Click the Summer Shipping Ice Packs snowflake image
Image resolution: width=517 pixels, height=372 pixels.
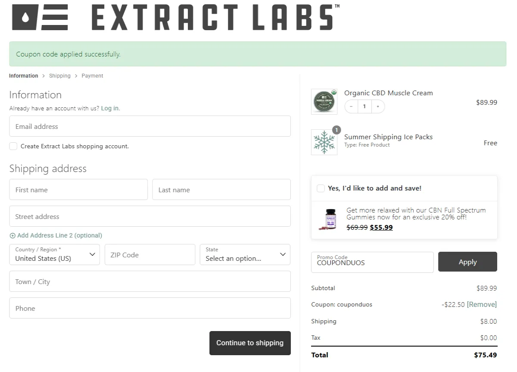[324, 142]
